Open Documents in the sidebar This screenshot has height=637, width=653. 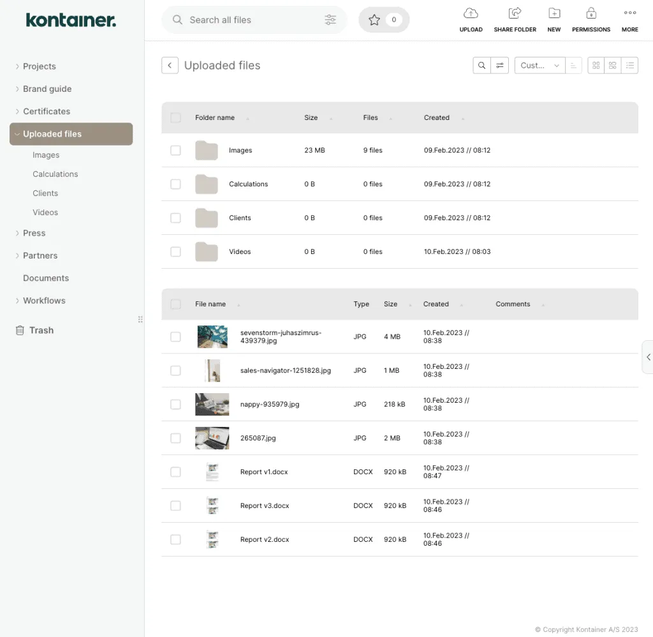[46, 278]
